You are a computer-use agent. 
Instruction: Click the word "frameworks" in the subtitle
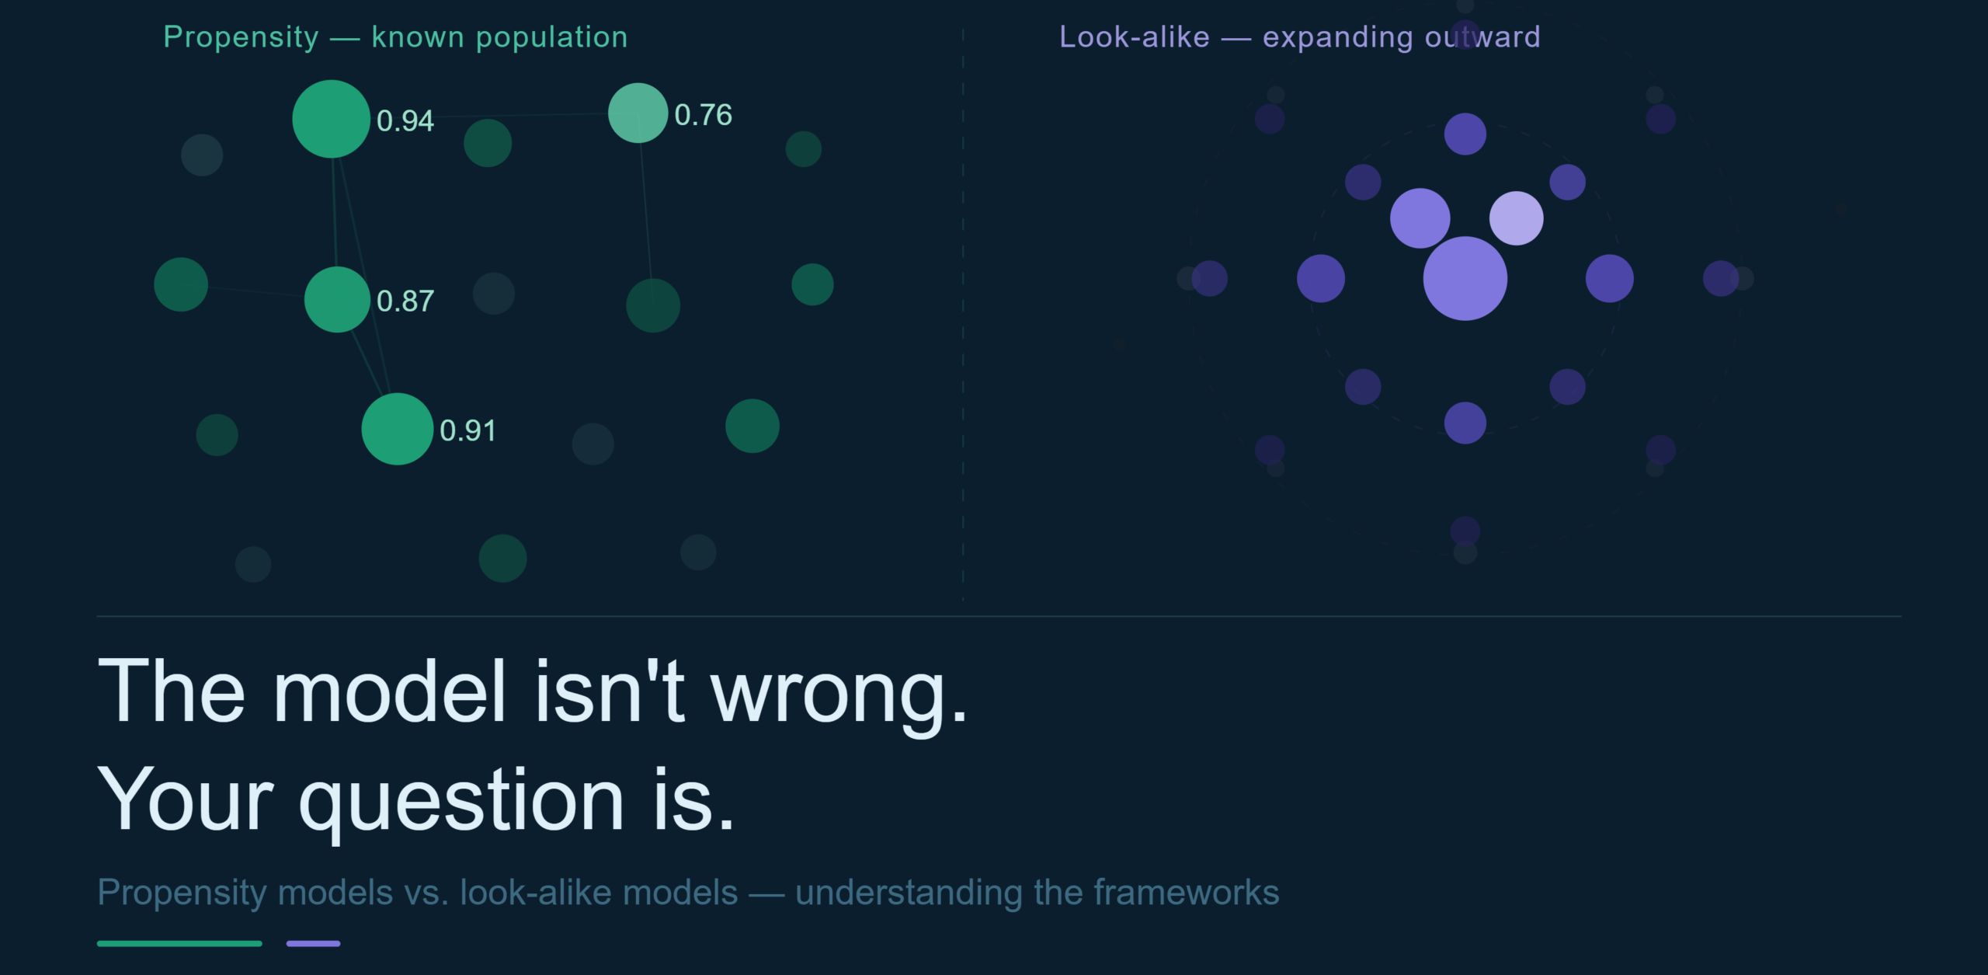point(1186,893)
